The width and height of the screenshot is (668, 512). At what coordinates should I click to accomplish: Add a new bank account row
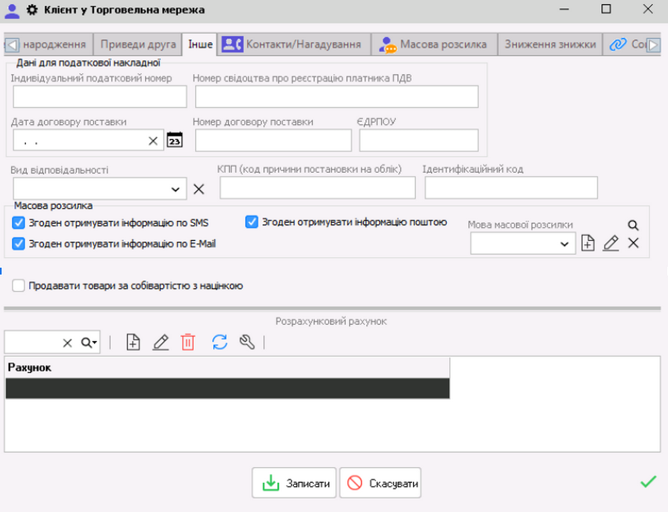click(134, 342)
